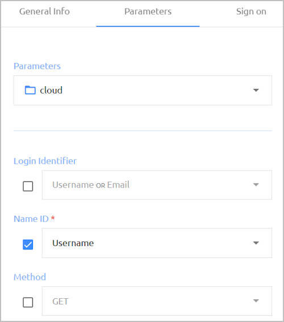Click the Parameters section label
This screenshot has width=284, height=322.
pos(37,66)
